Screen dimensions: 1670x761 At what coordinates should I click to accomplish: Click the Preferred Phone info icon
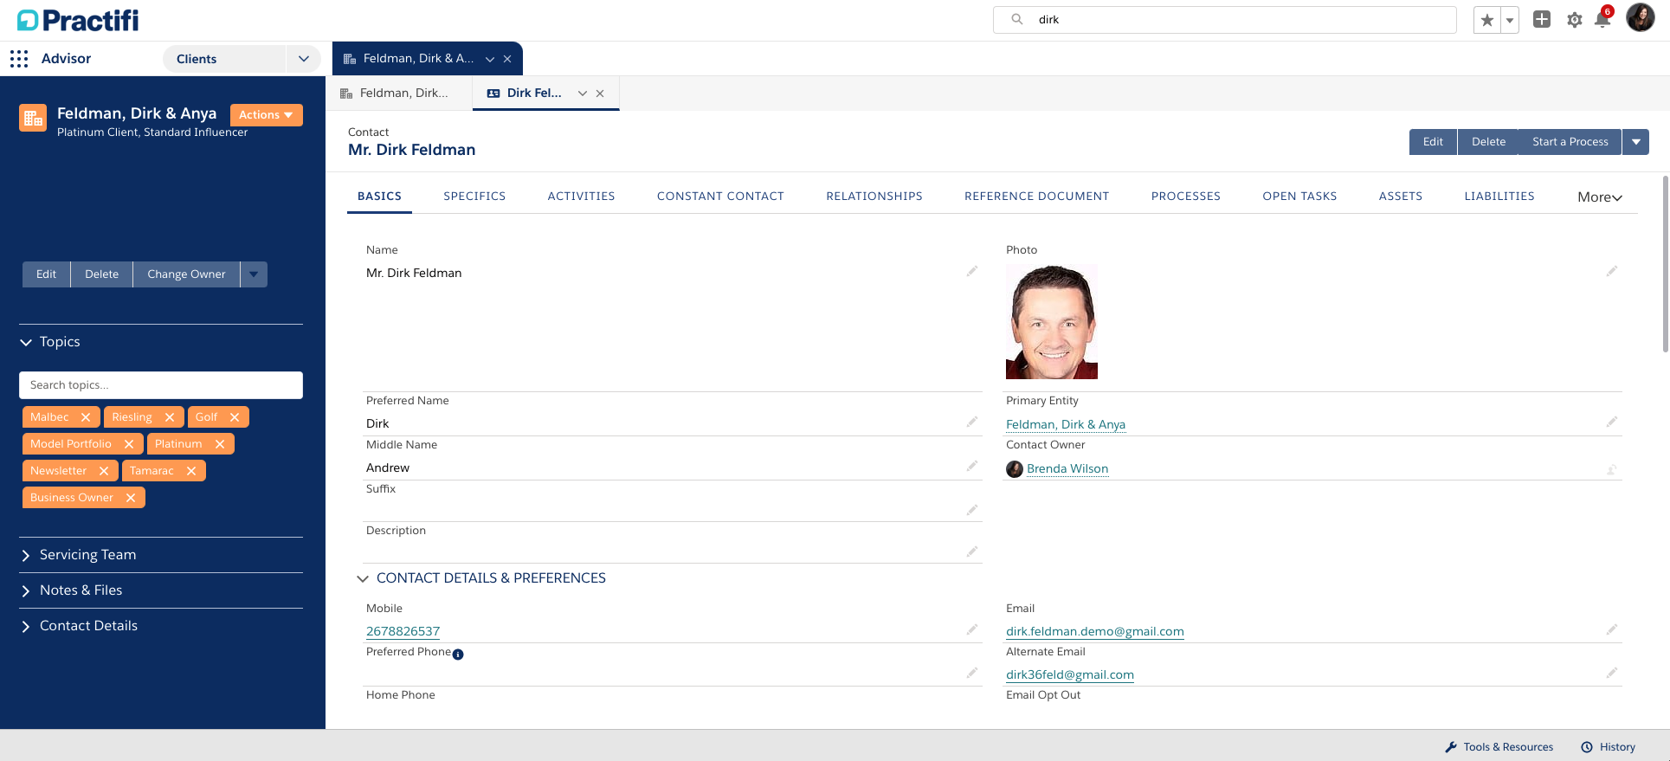click(x=458, y=655)
